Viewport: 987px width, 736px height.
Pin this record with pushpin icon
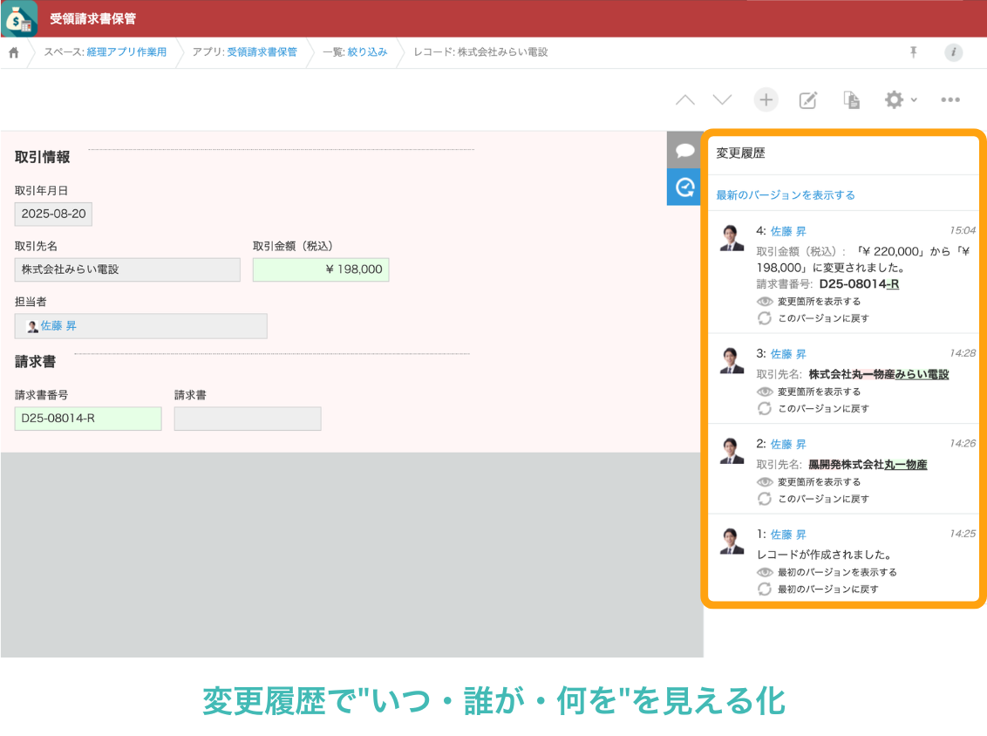(x=914, y=52)
